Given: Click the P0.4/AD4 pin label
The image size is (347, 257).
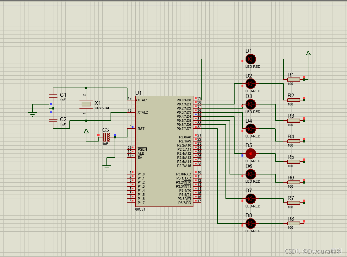Looking at the screenshot, I should click(184, 116).
